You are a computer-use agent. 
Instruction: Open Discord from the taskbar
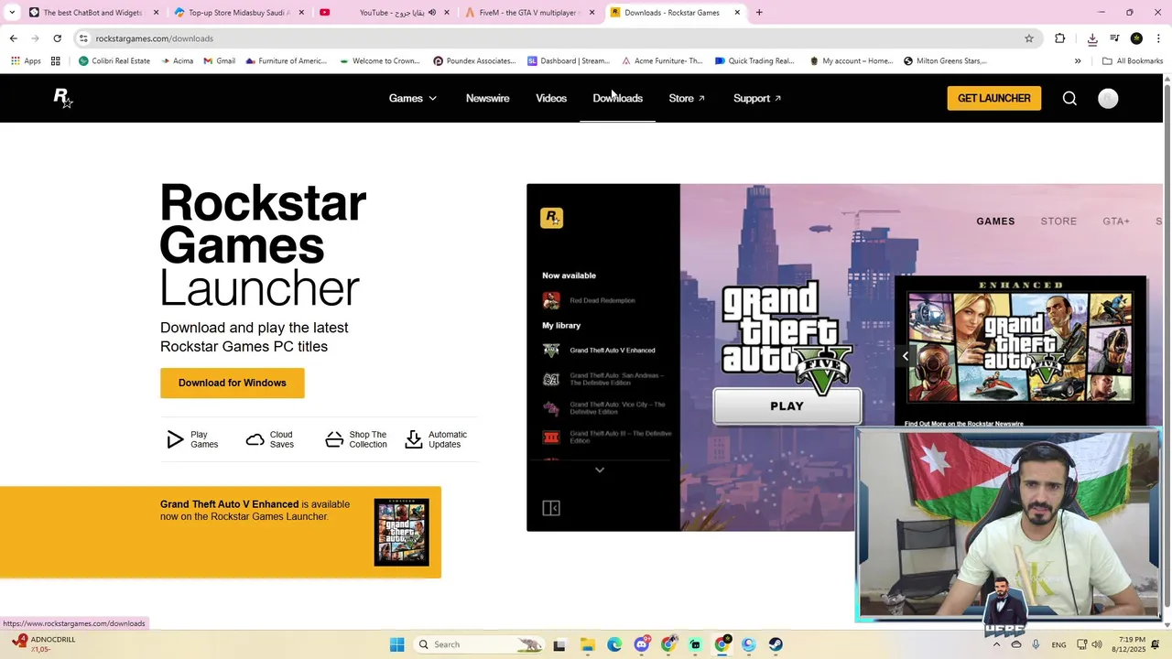click(x=642, y=644)
